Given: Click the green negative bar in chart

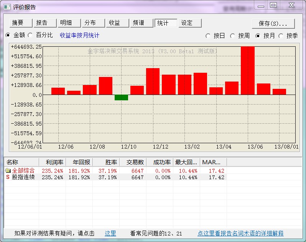Looking at the screenshot, I should [121, 98].
